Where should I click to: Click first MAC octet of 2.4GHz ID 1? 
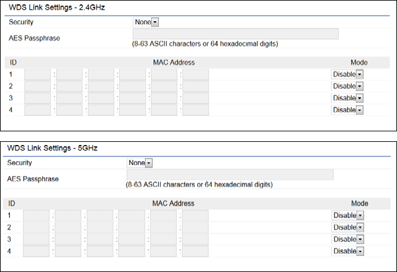pos(37,74)
